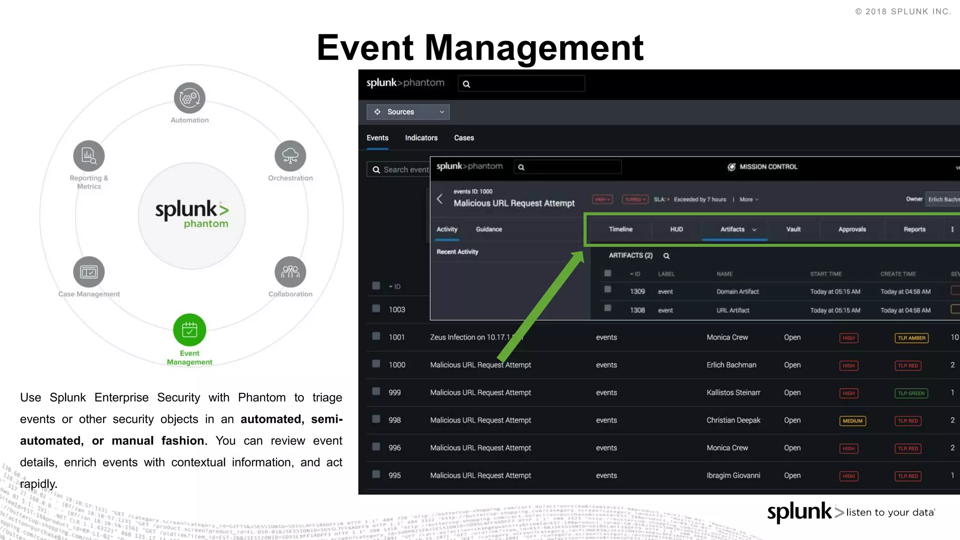Click the search icon beside ARTIFACTS (2)

(x=666, y=255)
